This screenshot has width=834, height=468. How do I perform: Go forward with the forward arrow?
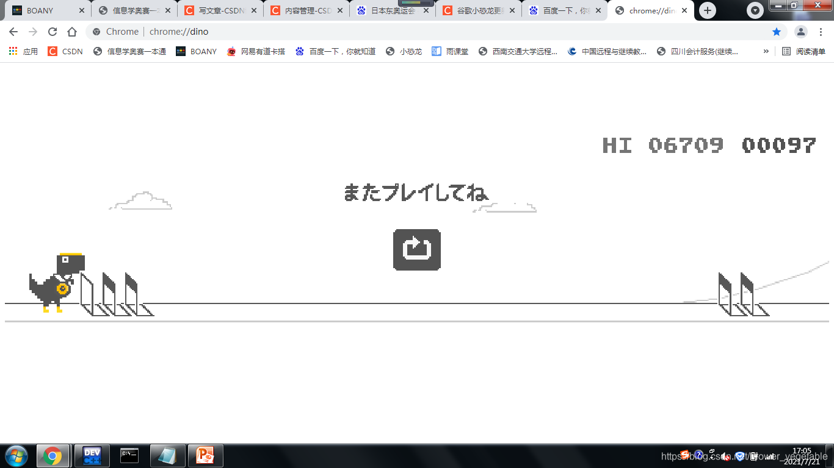(33, 32)
